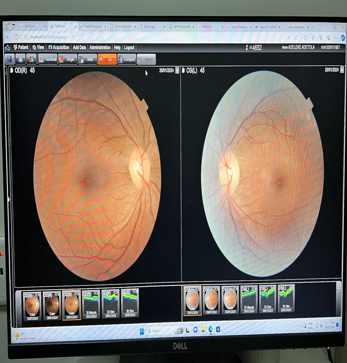
Task: Click Add Data in menu bar
Action: [79, 48]
